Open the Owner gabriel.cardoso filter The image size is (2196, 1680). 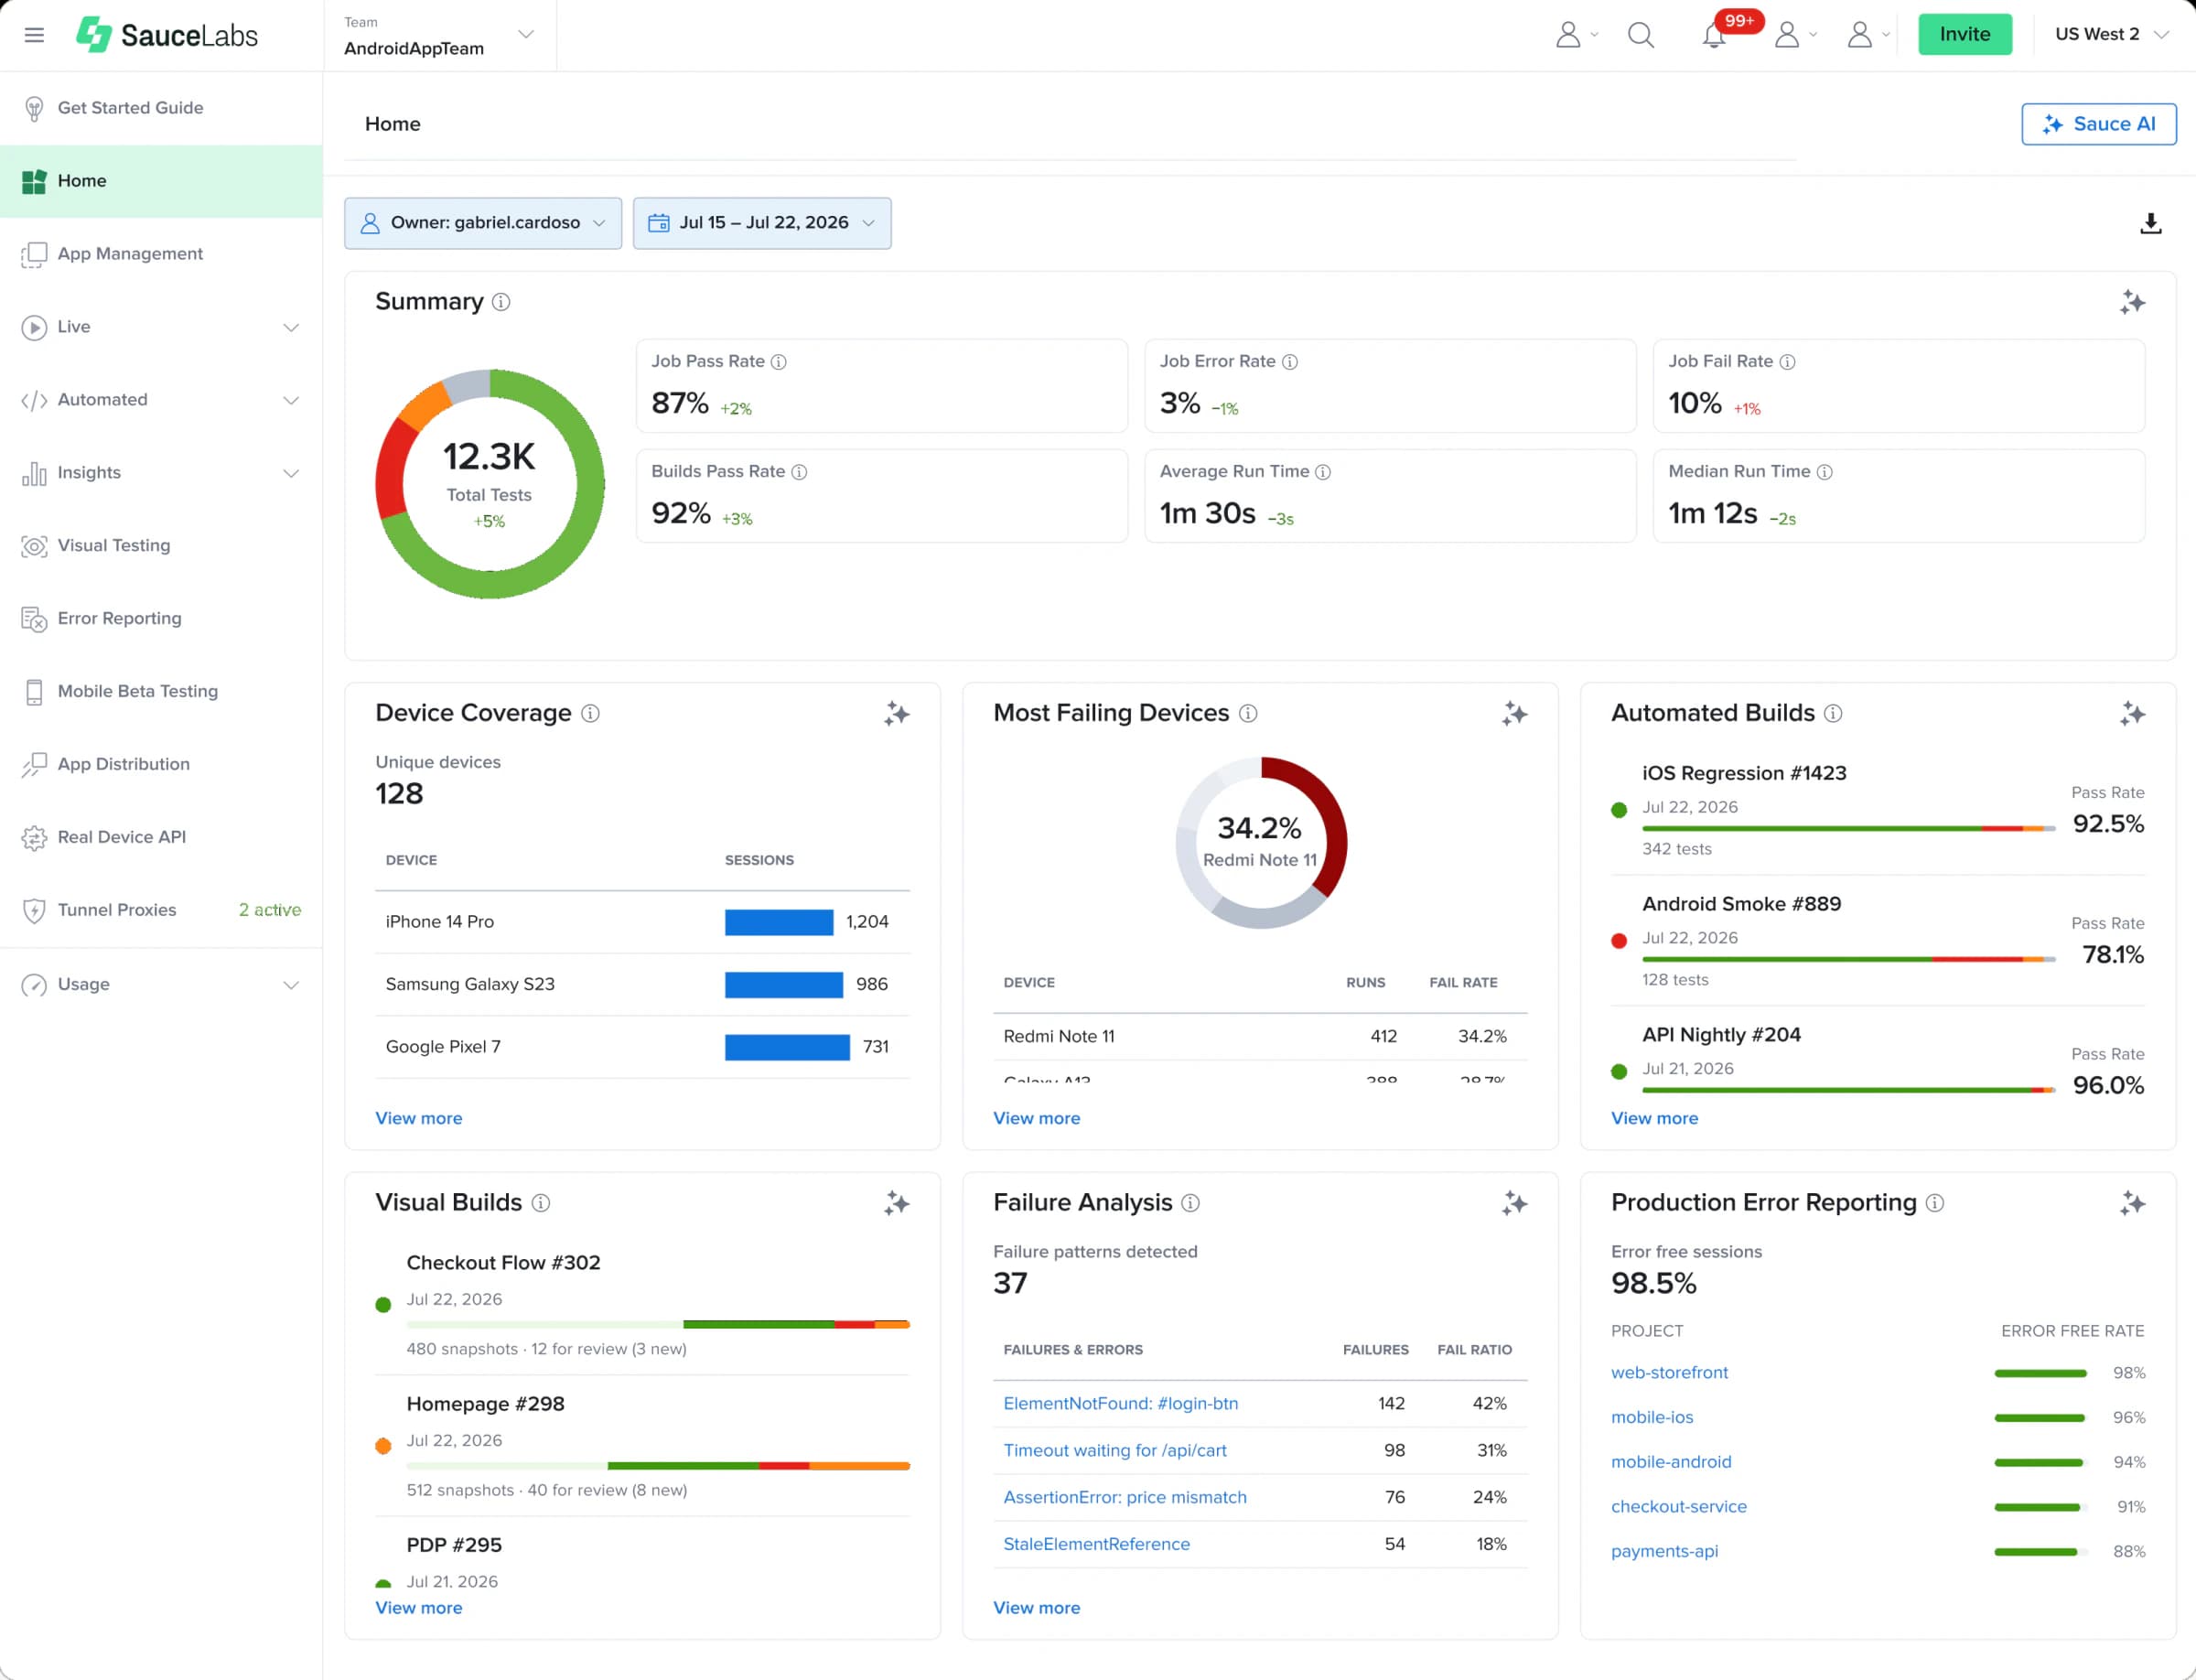coord(483,223)
